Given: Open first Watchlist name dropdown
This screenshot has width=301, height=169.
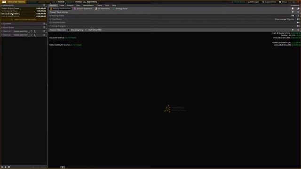Looking at the screenshot, I should click(21, 31).
